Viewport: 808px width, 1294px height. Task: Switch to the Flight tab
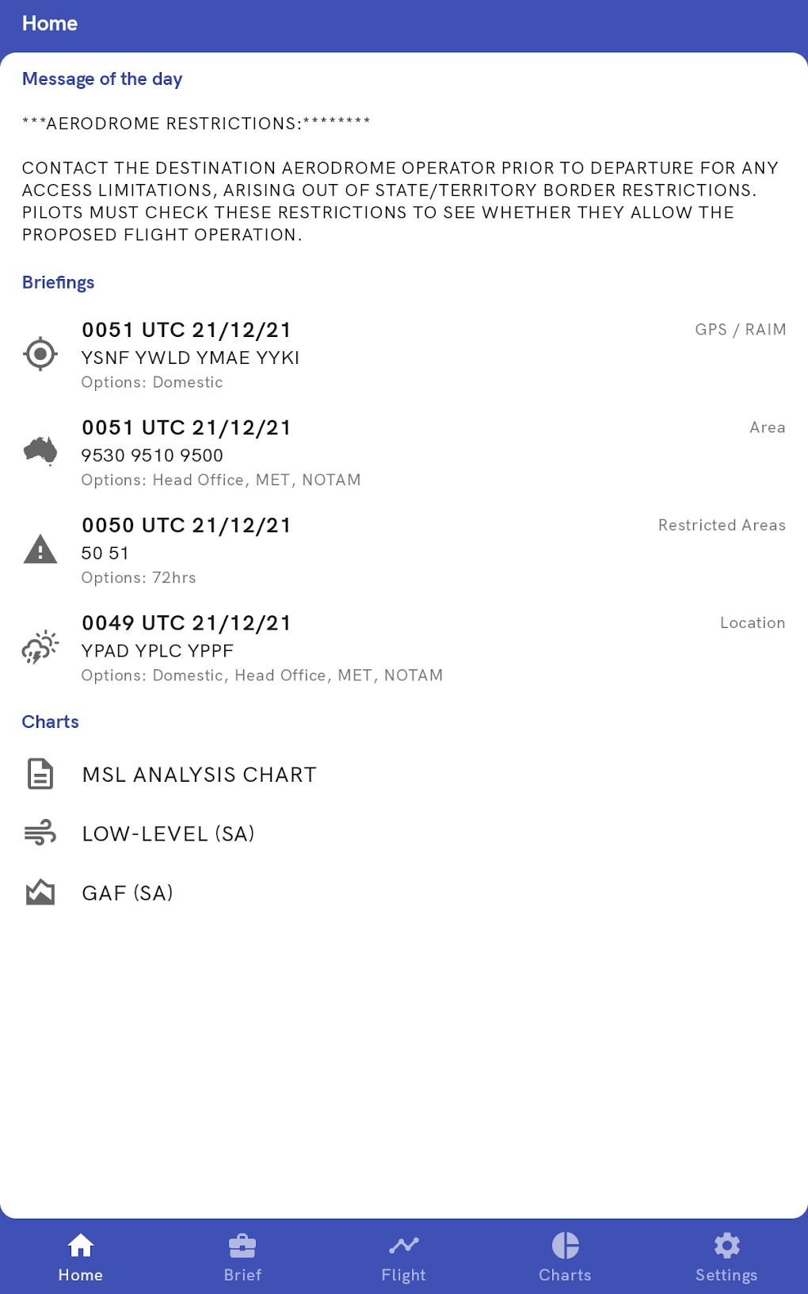pyautogui.click(x=404, y=1257)
